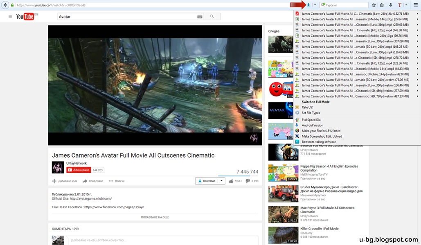Open the dropdown next to red T icon
The image size is (421, 245).
point(406,5)
